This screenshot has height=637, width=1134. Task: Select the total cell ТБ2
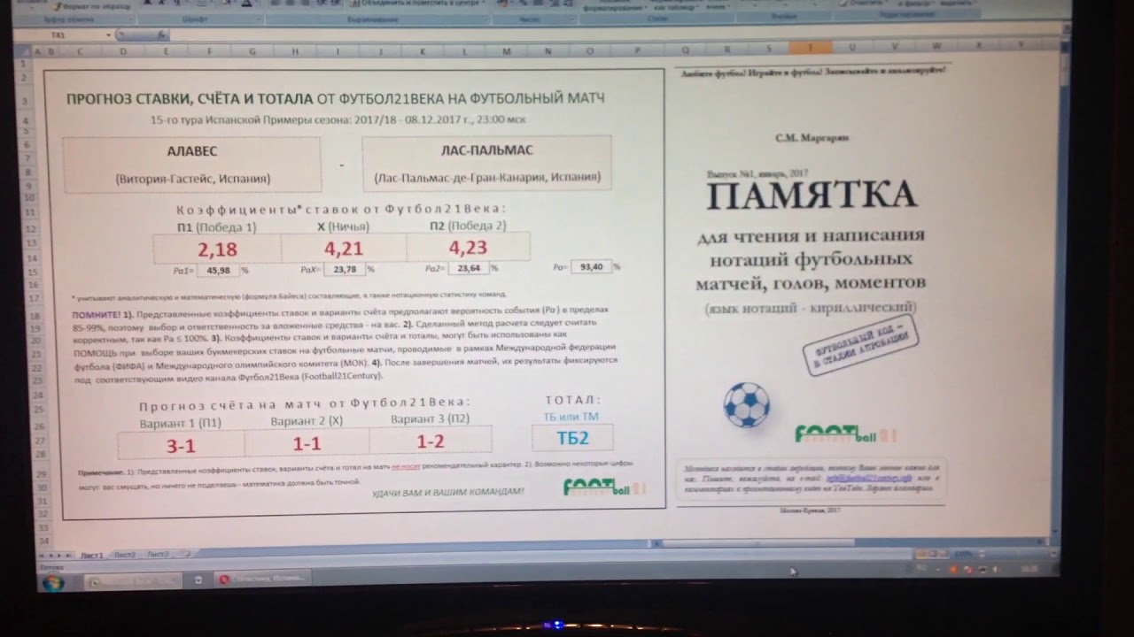click(572, 437)
